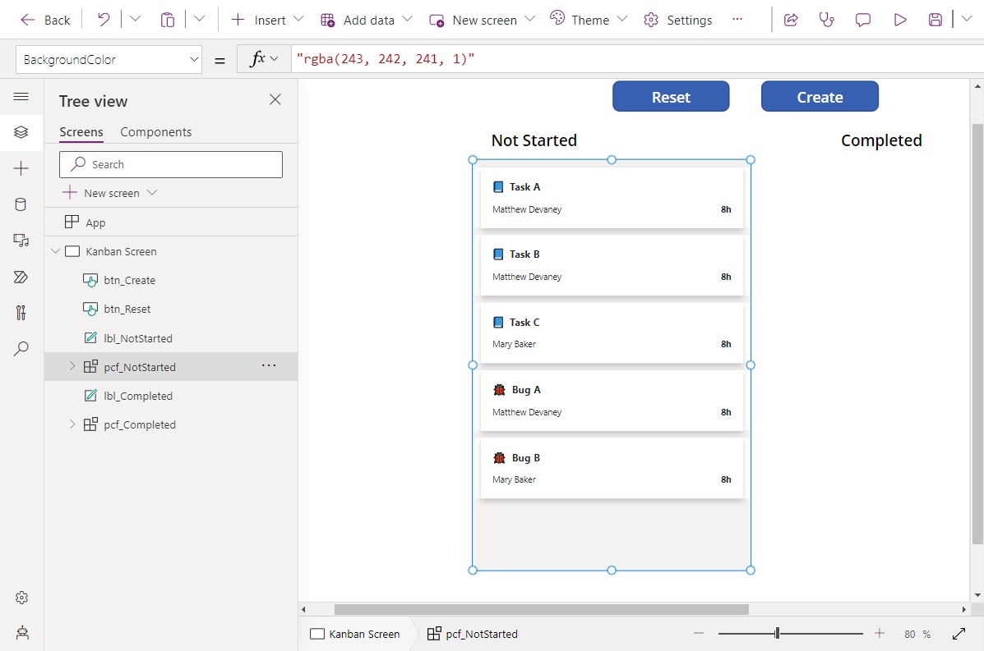Click the Create button on the canvas
Screen dimensions: 984x651
(x=820, y=96)
